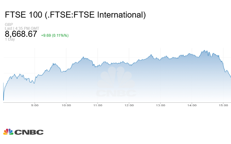The width and height of the screenshot is (231, 144).
Task: Click the price line's right end after 15:00
Action: (230, 77)
